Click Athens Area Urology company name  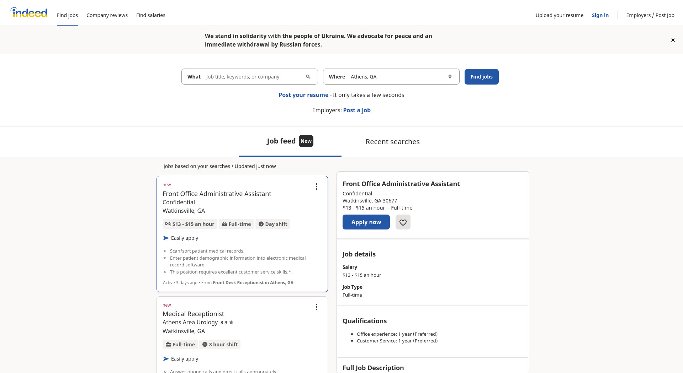pyautogui.click(x=190, y=322)
